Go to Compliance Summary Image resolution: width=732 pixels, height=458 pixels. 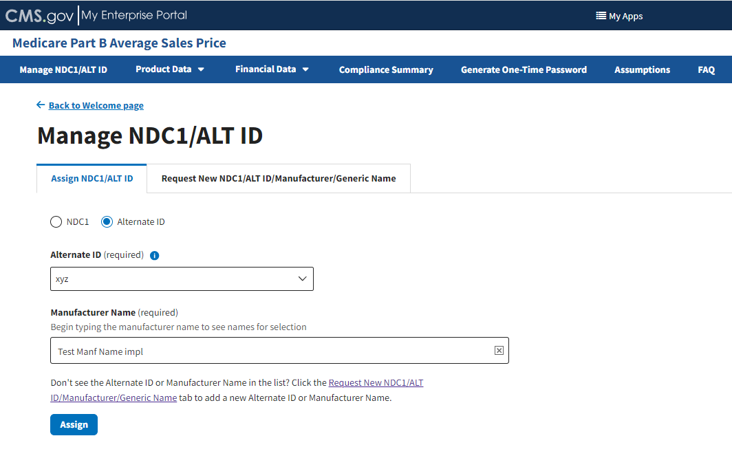point(386,70)
